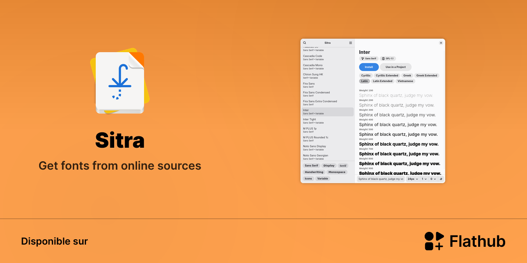
Task: Select Cascadia Mono in the font list
Action: (328, 67)
